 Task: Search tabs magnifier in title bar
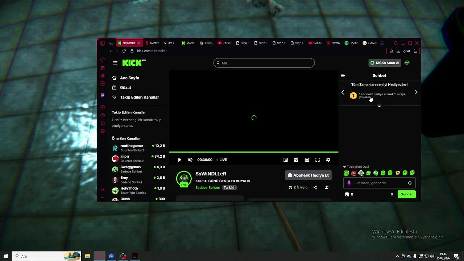point(396,43)
